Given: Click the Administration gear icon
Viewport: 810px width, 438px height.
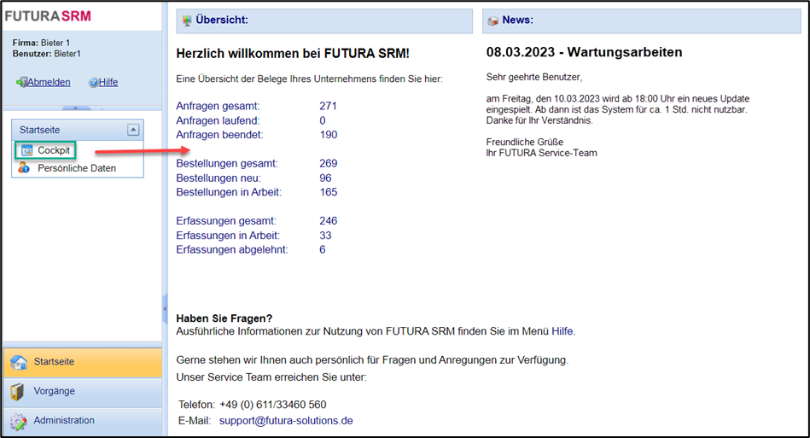Looking at the screenshot, I should (18, 421).
